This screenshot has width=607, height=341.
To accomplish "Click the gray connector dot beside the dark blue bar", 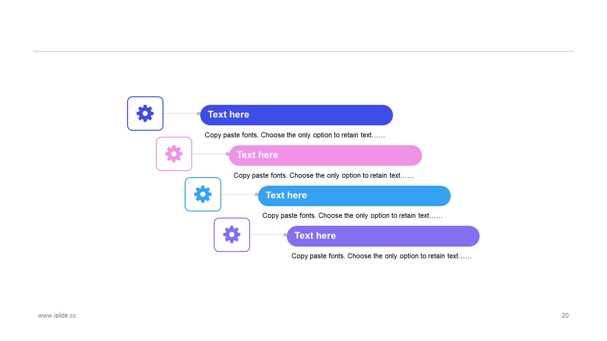I will coord(199,113).
